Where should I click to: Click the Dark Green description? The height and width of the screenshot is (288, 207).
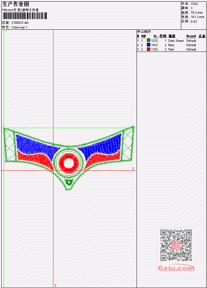pos(176,40)
